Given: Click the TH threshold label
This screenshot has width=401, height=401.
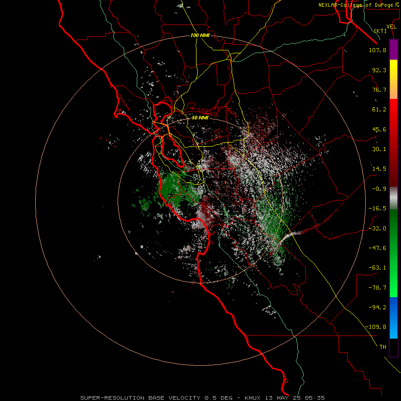Looking at the screenshot, I should coord(383,347).
